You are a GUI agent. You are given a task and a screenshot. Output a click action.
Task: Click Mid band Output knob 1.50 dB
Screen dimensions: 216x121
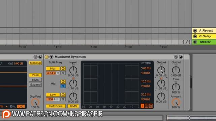[x=161, y=83]
